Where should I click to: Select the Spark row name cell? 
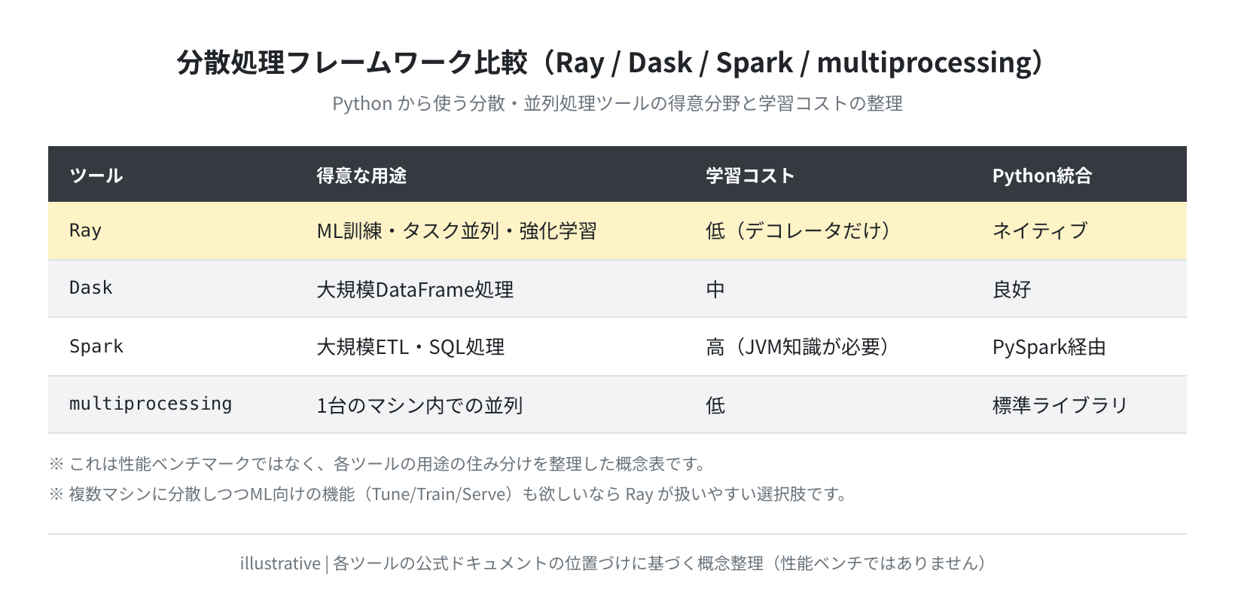coord(96,346)
